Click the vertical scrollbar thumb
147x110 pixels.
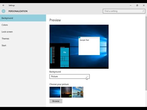pos(146,53)
